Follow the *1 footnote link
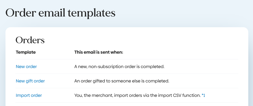This screenshot has width=253, height=106. point(203,95)
